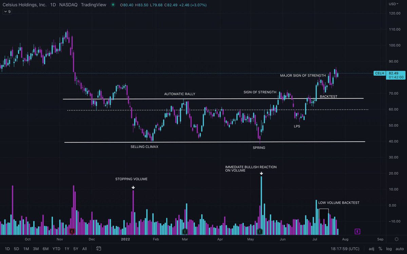
Task: Select the YTD date range
Action: [x=56, y=249]
